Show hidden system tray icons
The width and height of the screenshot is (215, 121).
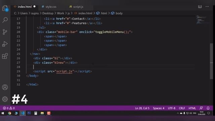pyautogui.click(x=178, y=113)
